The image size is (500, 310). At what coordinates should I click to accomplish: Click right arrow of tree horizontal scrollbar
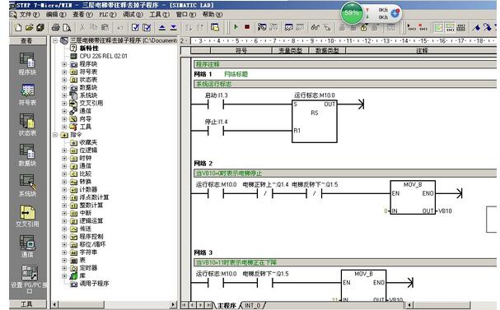tap(173, 304)
